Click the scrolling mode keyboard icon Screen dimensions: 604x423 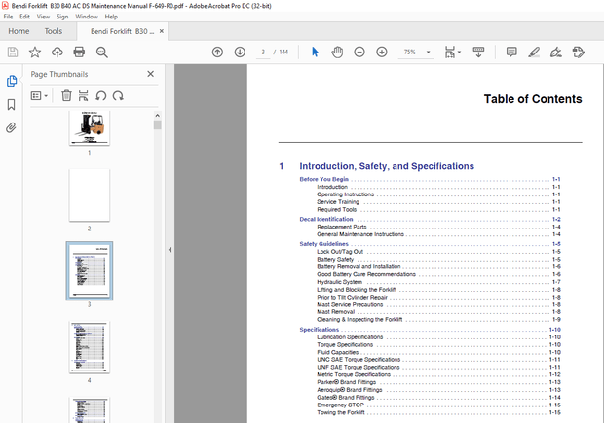(478, 52)
